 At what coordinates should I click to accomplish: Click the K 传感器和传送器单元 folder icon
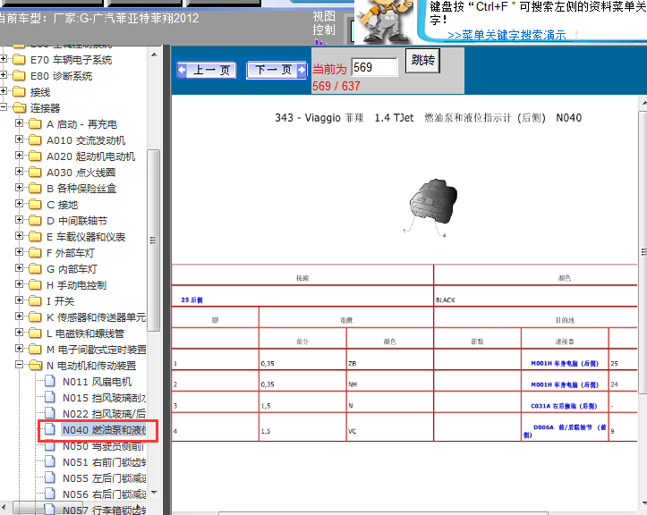click(x=35, y=317)
